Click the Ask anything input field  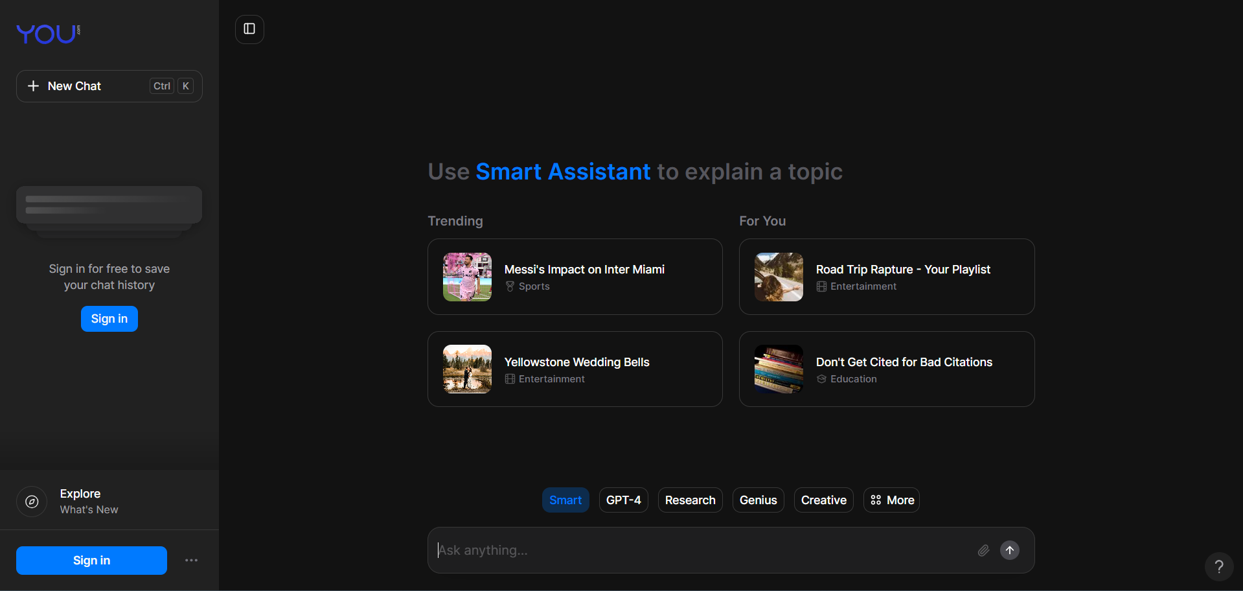pos(648,550)
